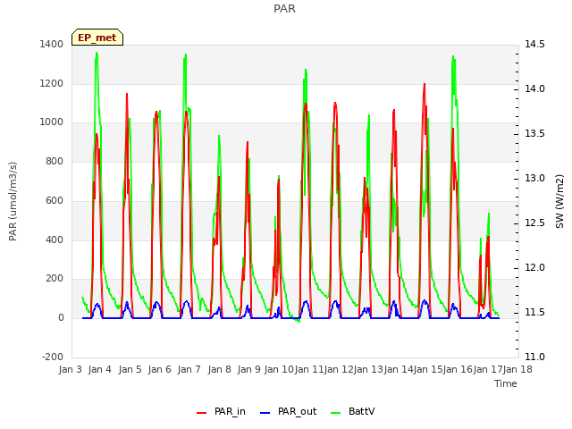Click the 200 left axis value
572x429 pixels.
[55, 279]
